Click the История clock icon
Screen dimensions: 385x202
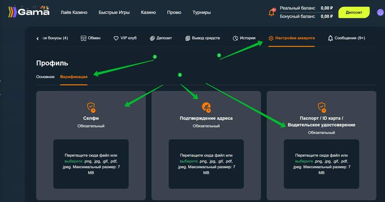point(235,38)
